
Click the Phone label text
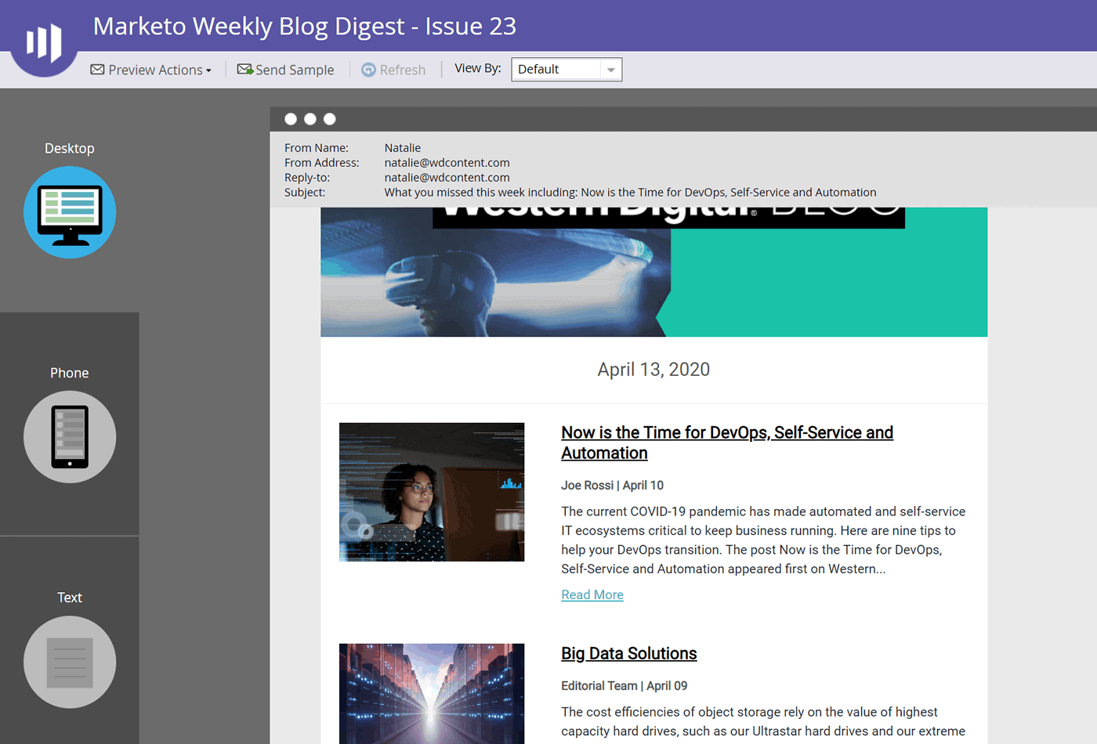tap(70, 373)
